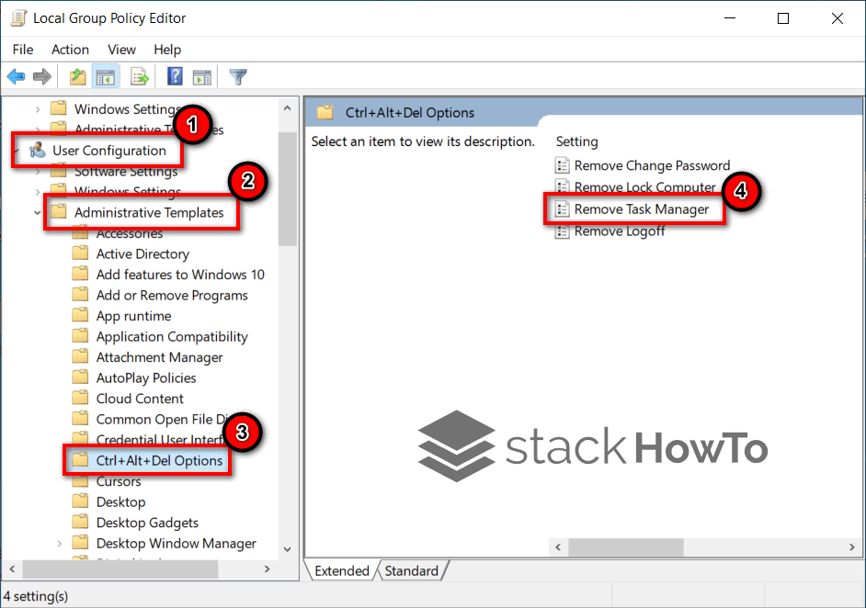
Task: Open the Action menu
Action: pos(70,50)
